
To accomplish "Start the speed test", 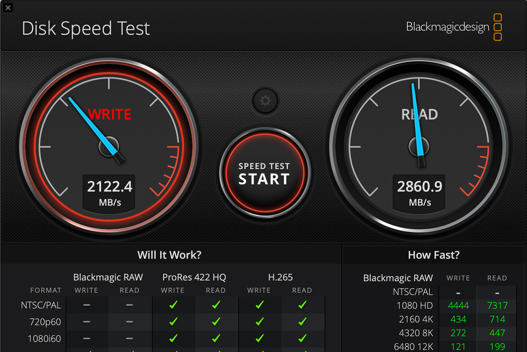I will [264, 173].
